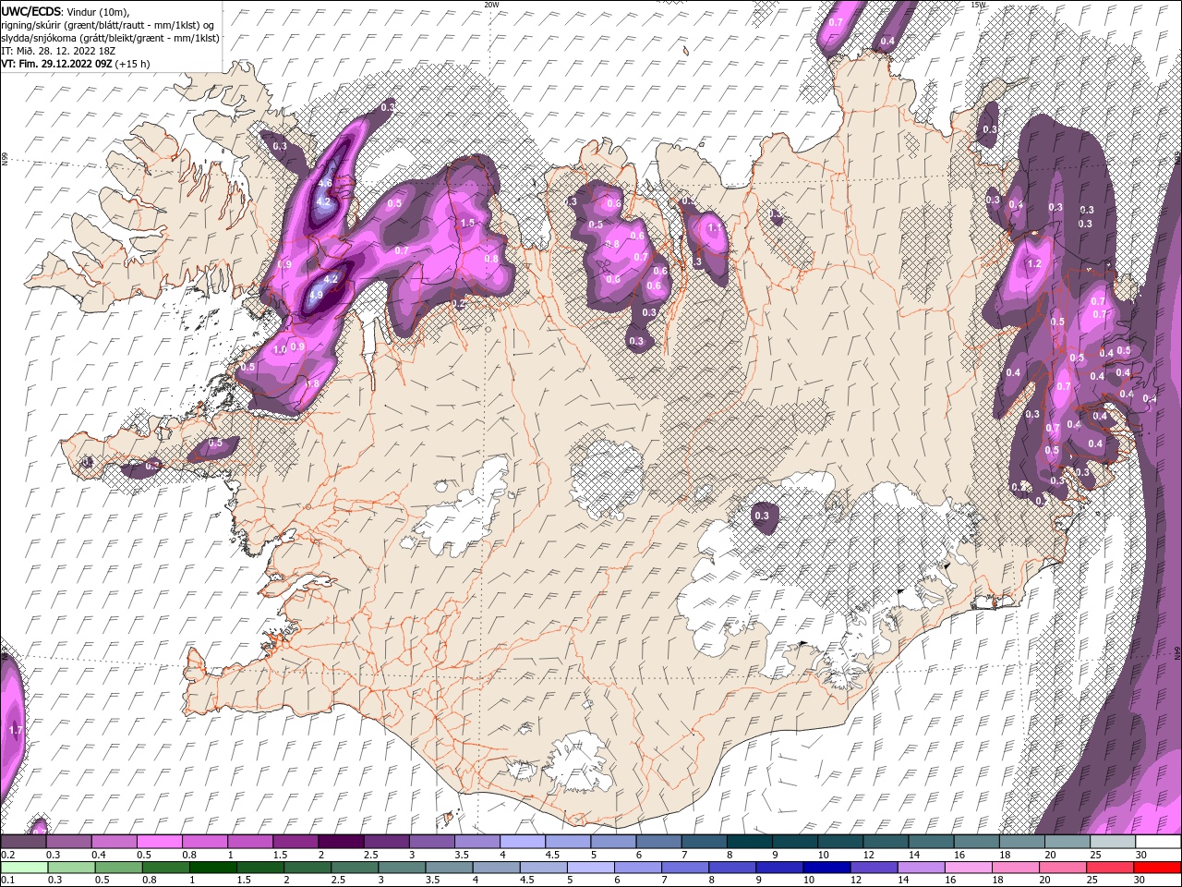Click the dark teal swatch labeled 8
The image size is (1182, 887).
(748, 842)
